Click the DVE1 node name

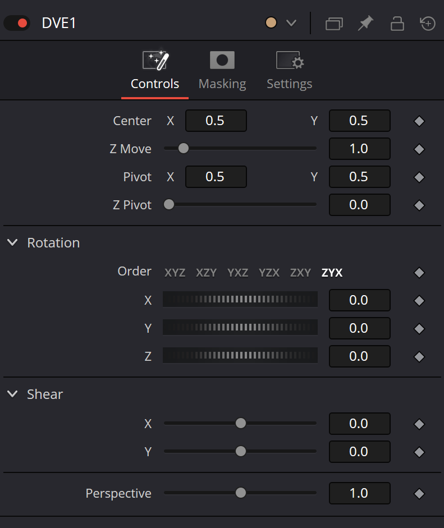coord(58,23)
